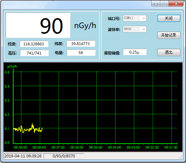186x163 pixels.
Task: Click the 09:39:00 time axis label
Action: [20, 147]
